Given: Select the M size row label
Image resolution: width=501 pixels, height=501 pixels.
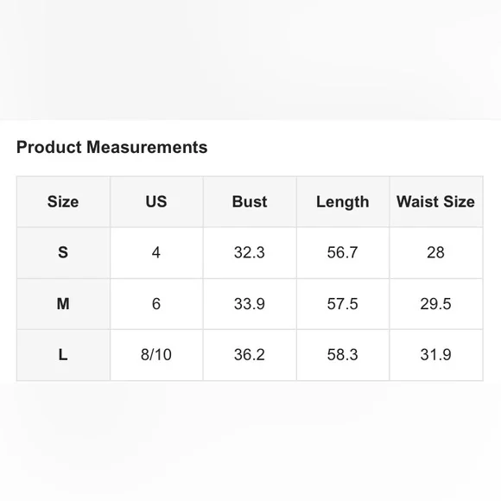Looking at the screenshot, I should [63, 303].
